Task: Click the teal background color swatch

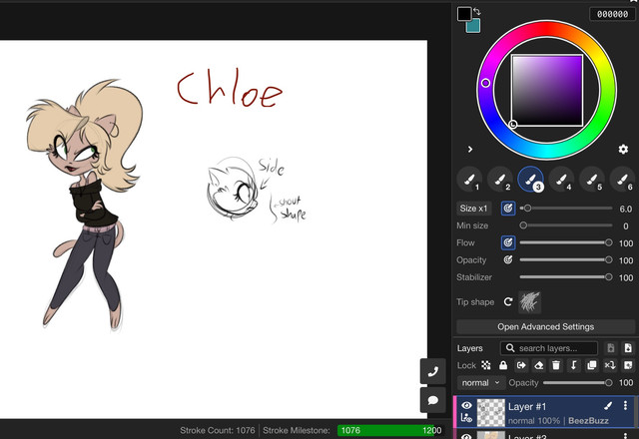Action: 473,26
